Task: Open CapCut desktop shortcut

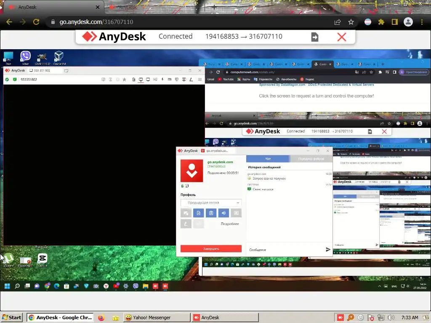Action: pyautogui.click(x=43, y=260)
